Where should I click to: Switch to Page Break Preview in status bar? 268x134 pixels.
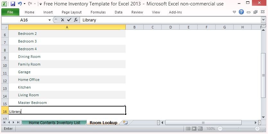200,129
